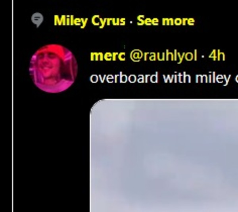Screen dimensions: 238x212
Task: Open the @rauhlyol handle link
Action: pos(163,56)
